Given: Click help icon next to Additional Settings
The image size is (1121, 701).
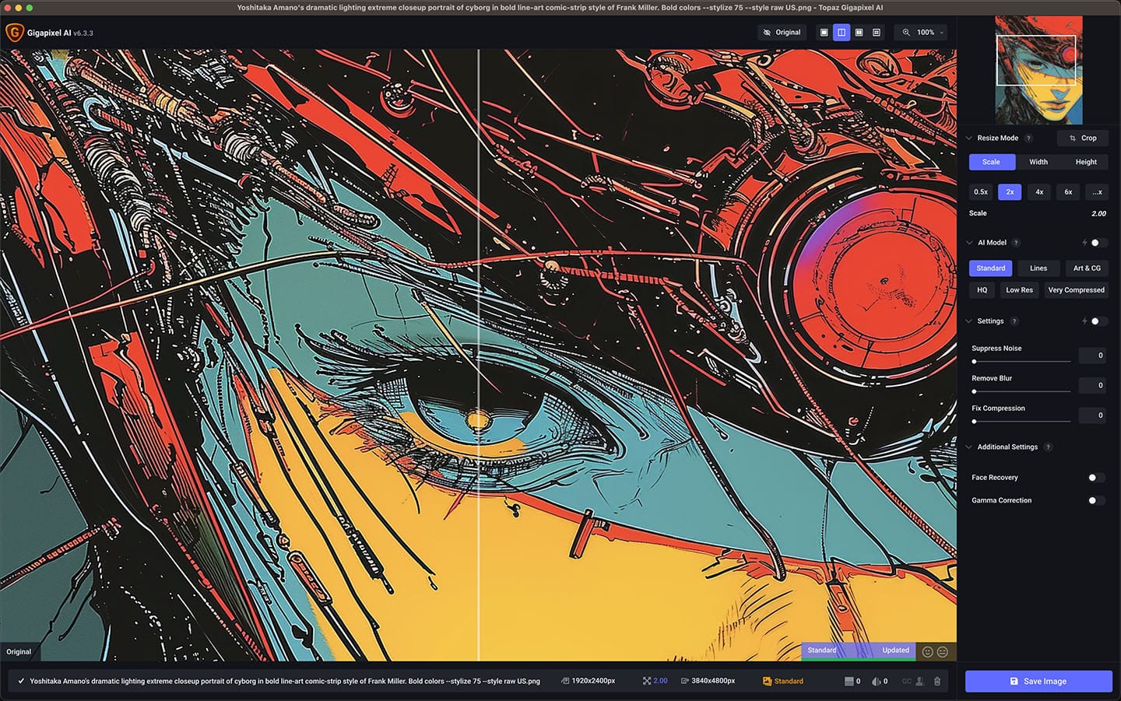Looking at the screenshot, I should coord(1048,447).
